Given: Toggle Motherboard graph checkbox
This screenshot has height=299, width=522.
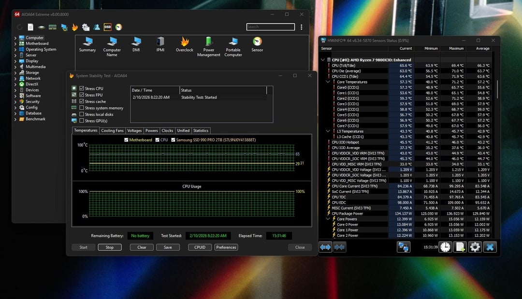Looking at the screenshot, I should [x=126, y=140].
